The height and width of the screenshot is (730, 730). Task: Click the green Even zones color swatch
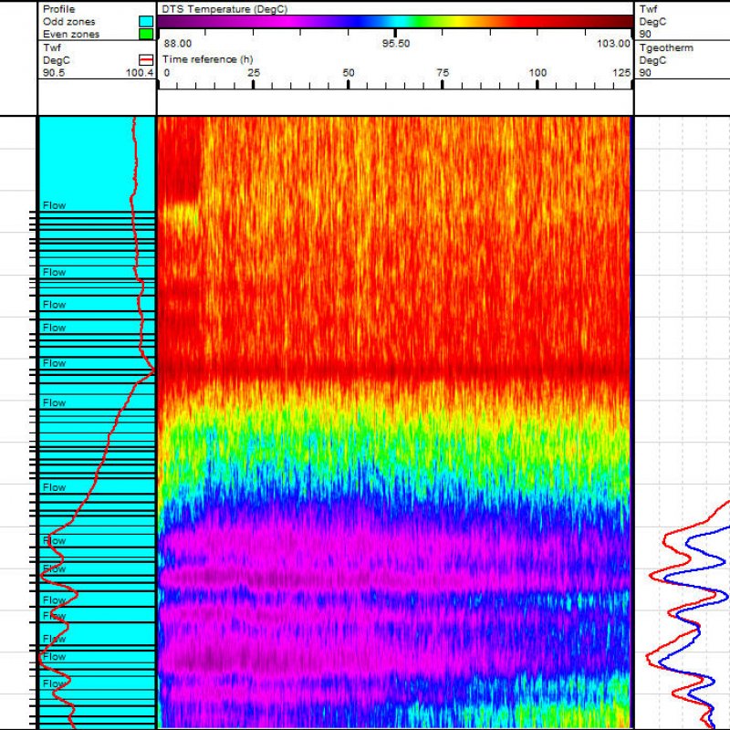coord(146,35)
